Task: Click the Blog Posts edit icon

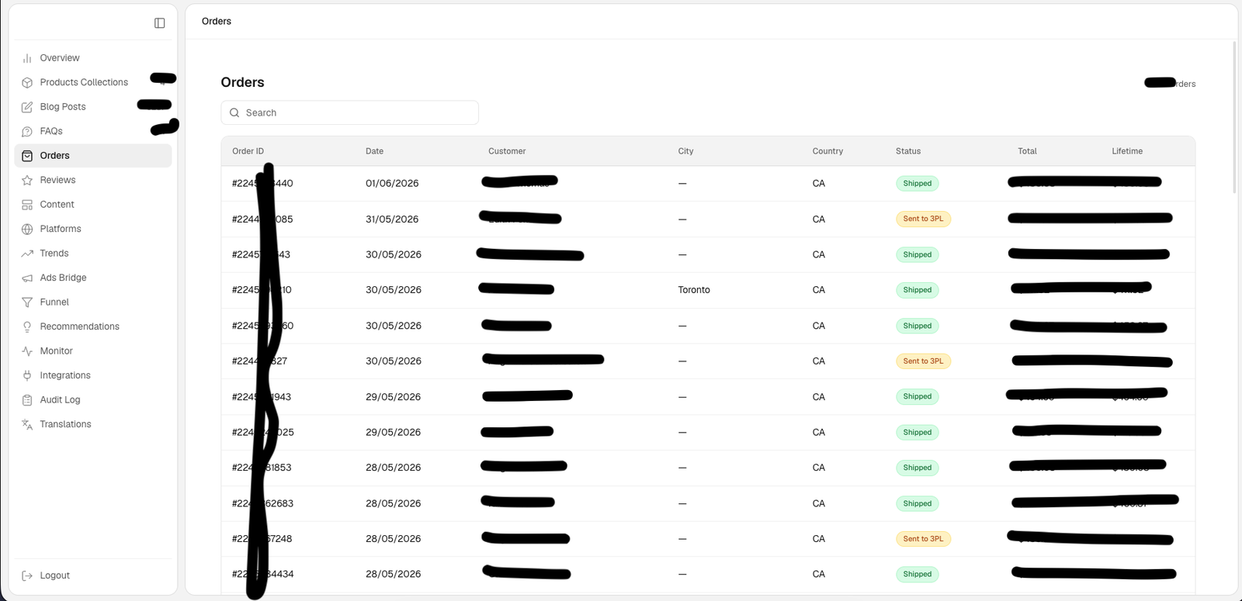Action: coord(27,107)
